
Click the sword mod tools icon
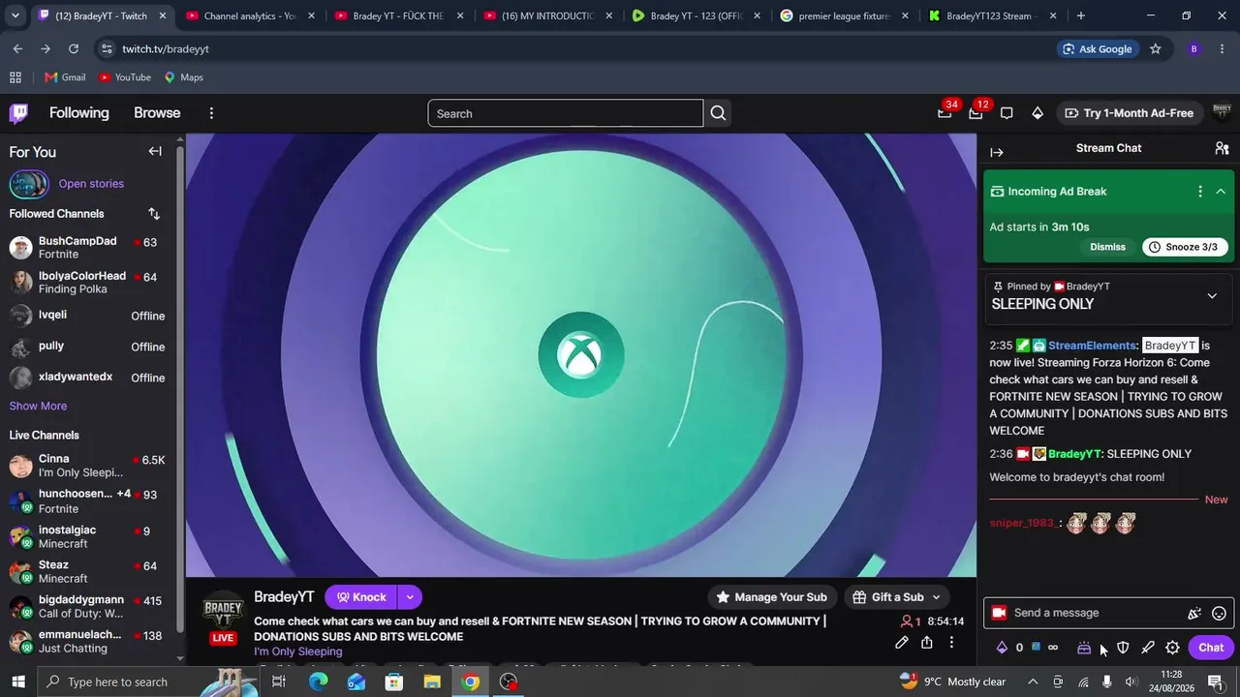(1148, 648)
